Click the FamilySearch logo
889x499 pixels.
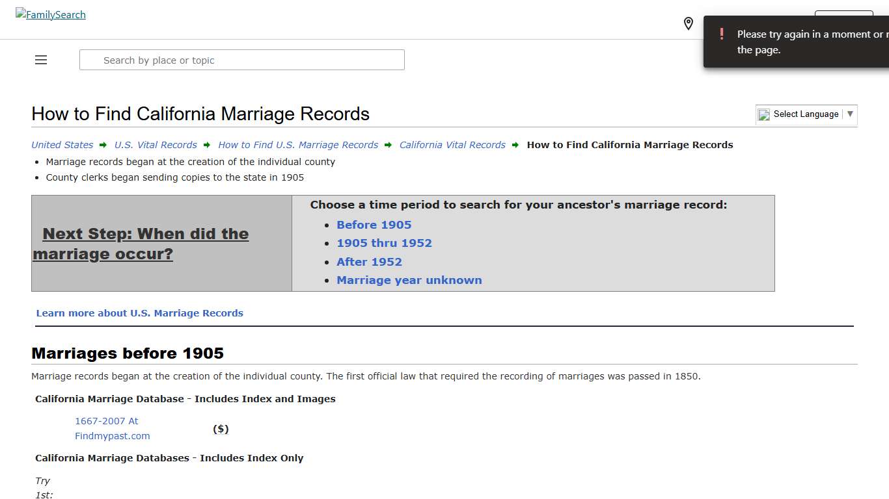tap(50, 14)
